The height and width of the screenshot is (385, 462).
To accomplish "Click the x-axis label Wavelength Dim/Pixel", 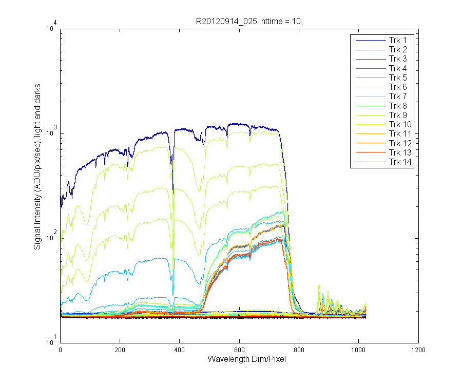I will 246,359.
